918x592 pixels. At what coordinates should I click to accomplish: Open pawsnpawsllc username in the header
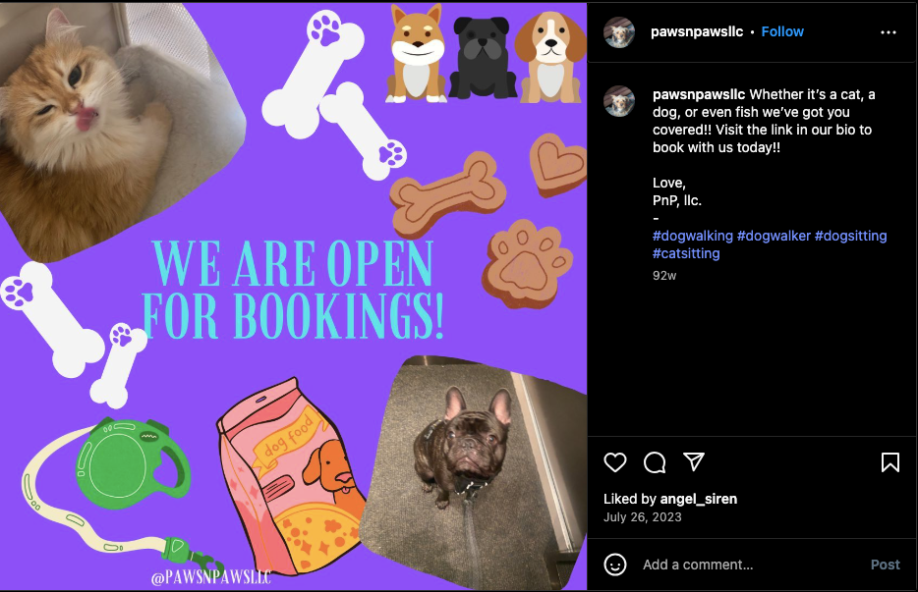pos(697,31)
